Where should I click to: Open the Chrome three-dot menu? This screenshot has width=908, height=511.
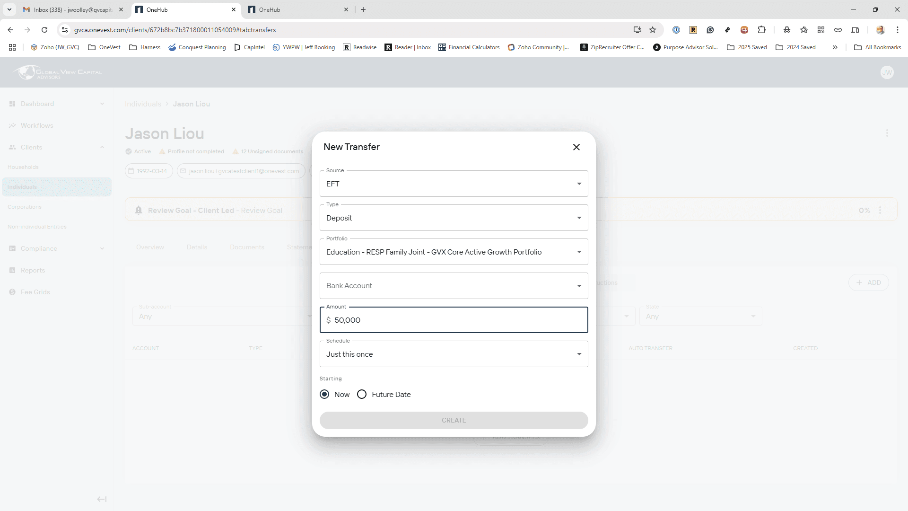pos(897,30)
